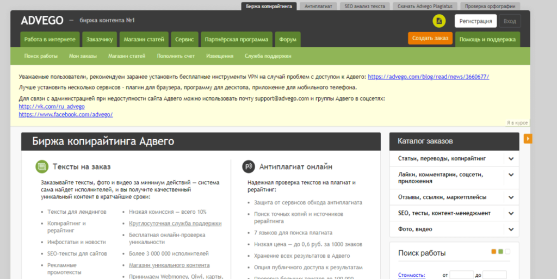Open Партнёрская программа menu
This screenshot has width=557, height=279.
point(237,39)
